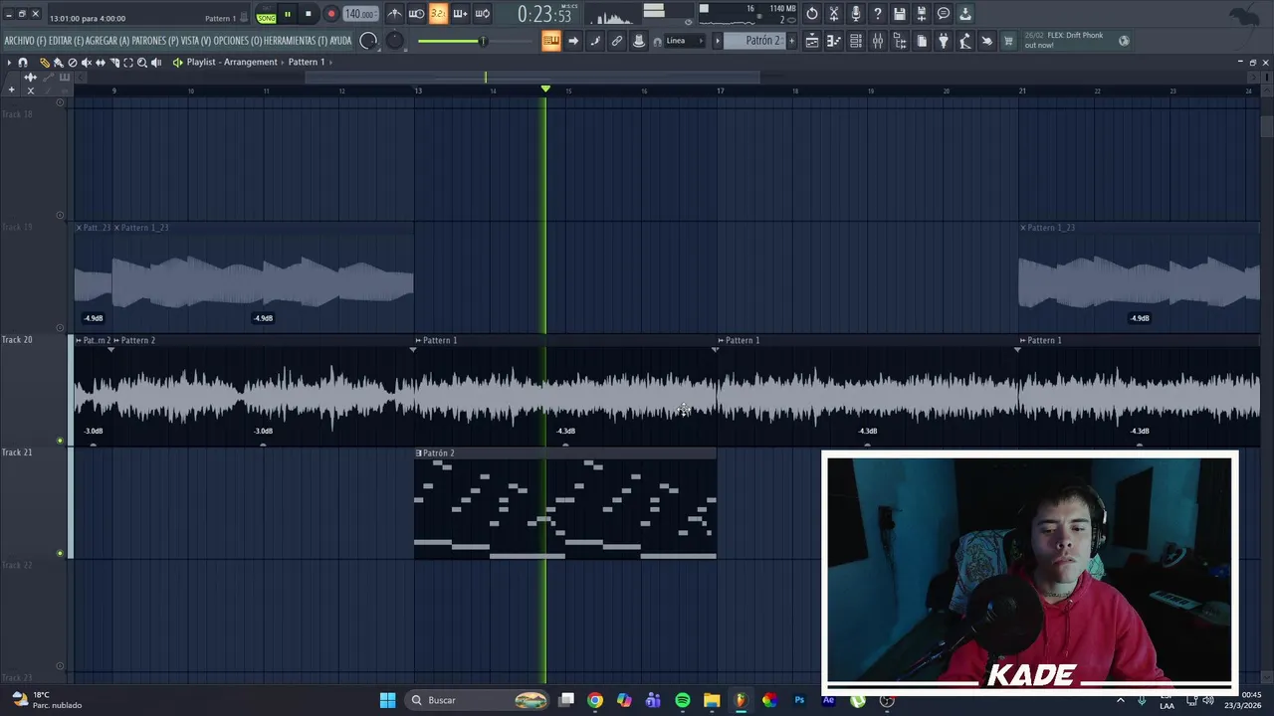
Task: Open Spotify from the Windows taskbar
Action: pyautogui.click(x=683, y=700)
